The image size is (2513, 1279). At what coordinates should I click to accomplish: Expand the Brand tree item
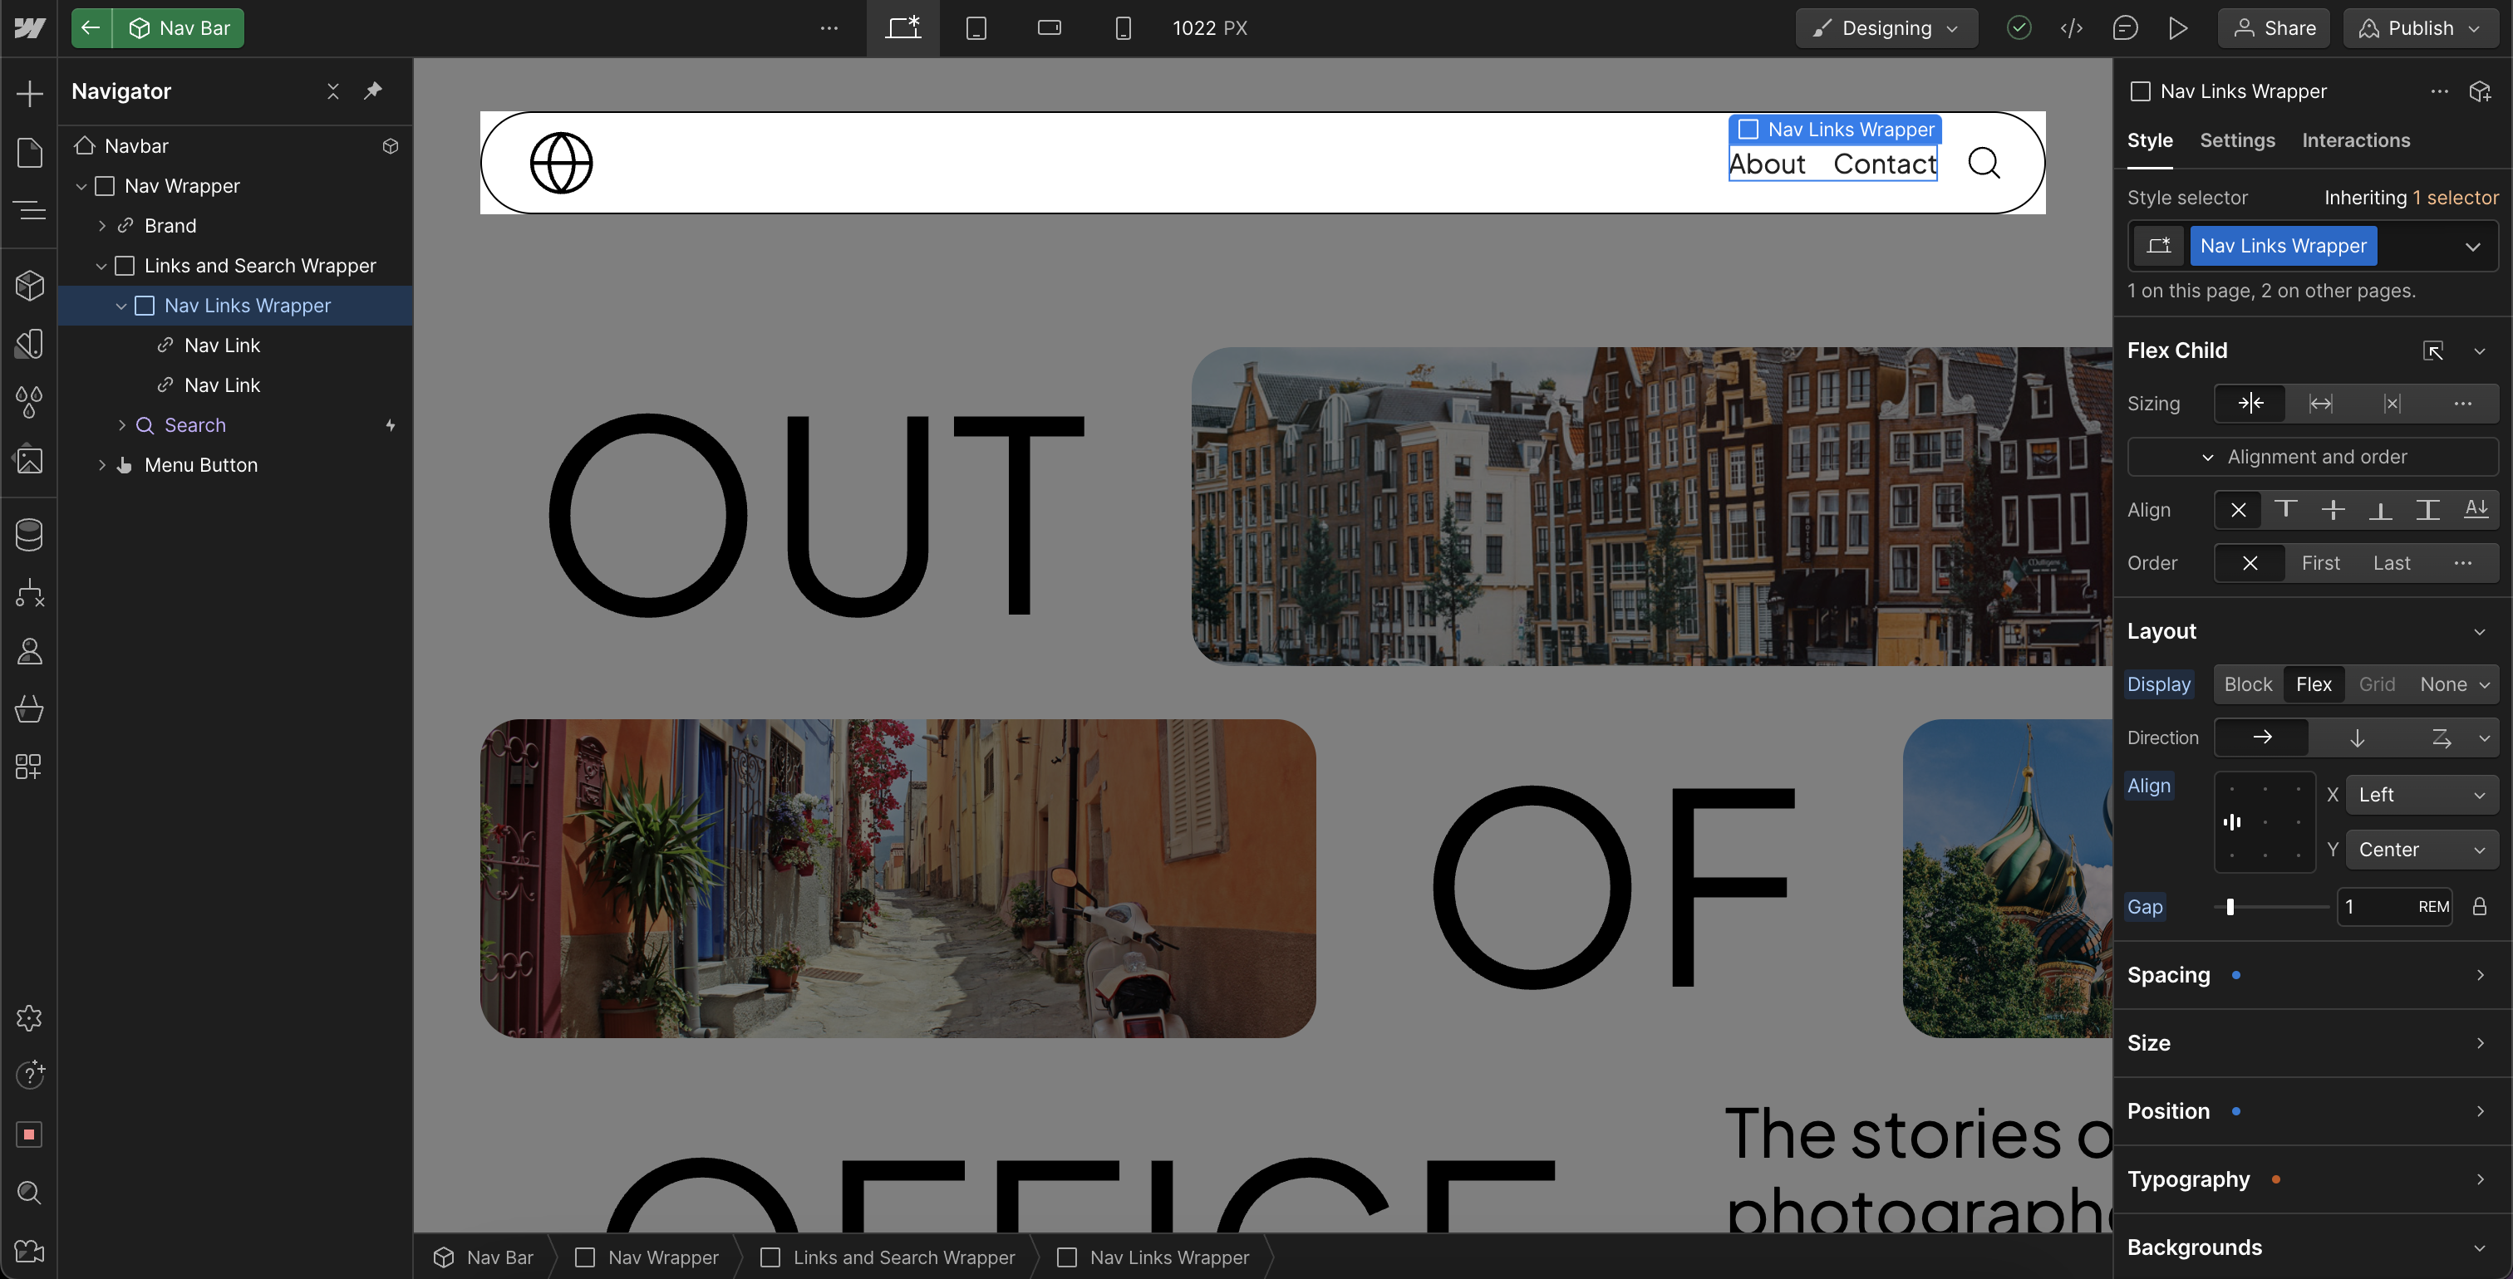click(x=101, y=226)
